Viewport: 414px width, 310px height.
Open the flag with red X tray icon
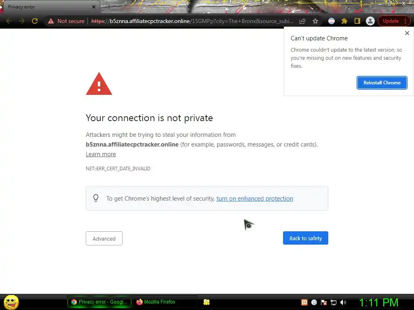click(324, 302)
